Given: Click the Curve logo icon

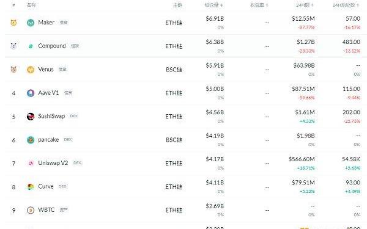Looking at the screenshot, I should pos(31,187).
